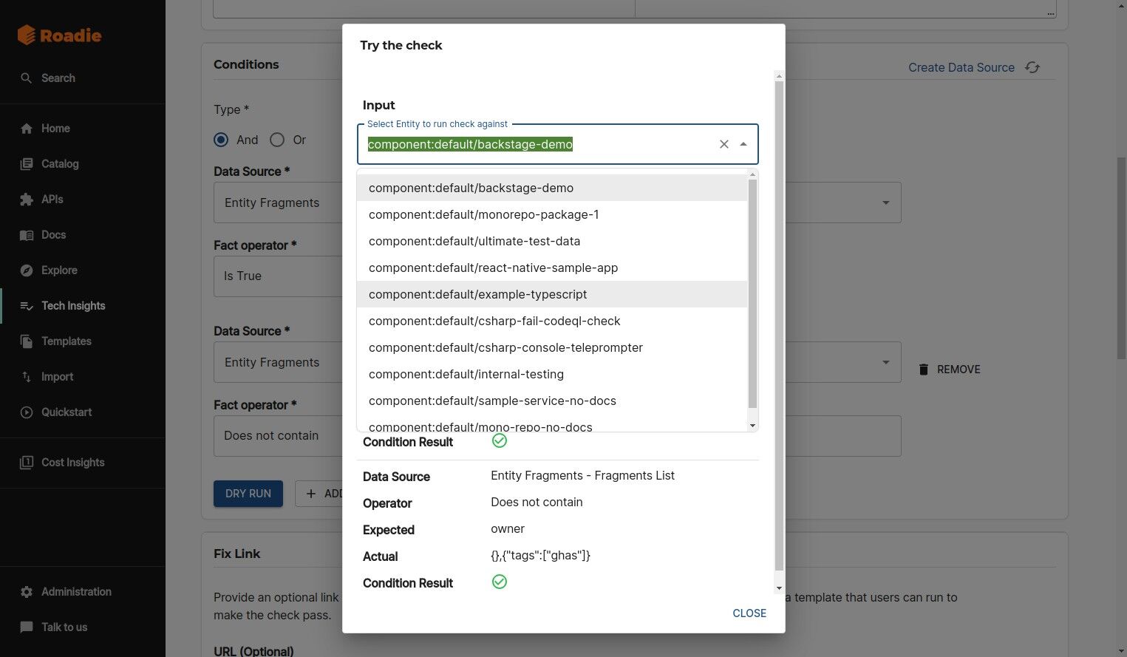
Task: Collapse the entity selection dropdown arrow
Action: click(743, 144)
